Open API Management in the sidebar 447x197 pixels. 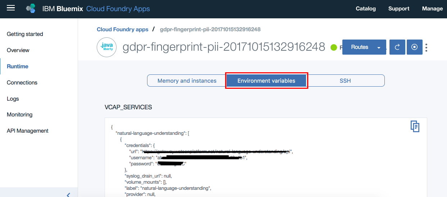28,131
